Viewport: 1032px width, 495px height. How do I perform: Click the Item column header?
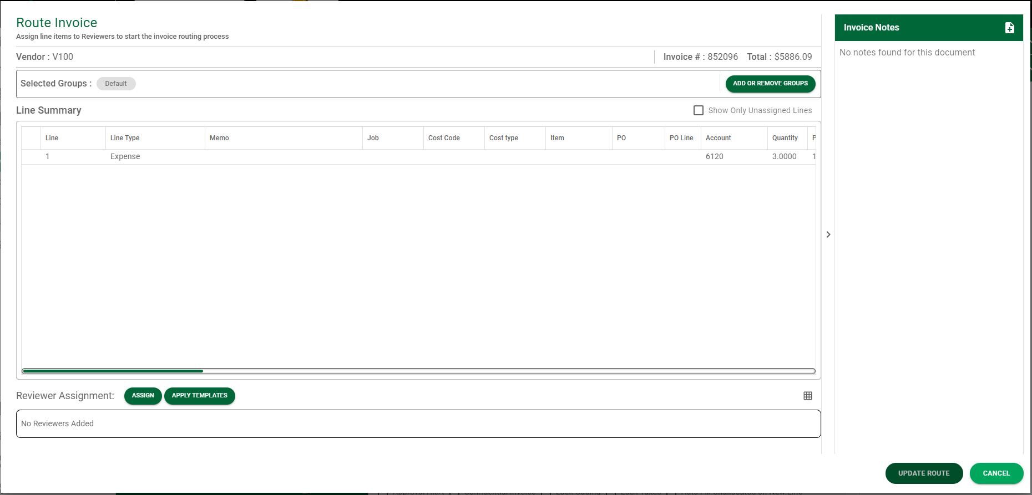pyautogui.click(x=579, y=138)
